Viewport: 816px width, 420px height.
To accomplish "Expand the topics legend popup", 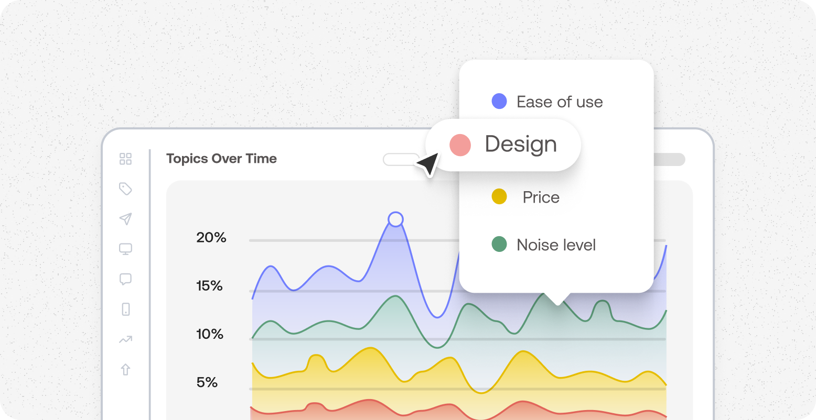I will (557, 175).
